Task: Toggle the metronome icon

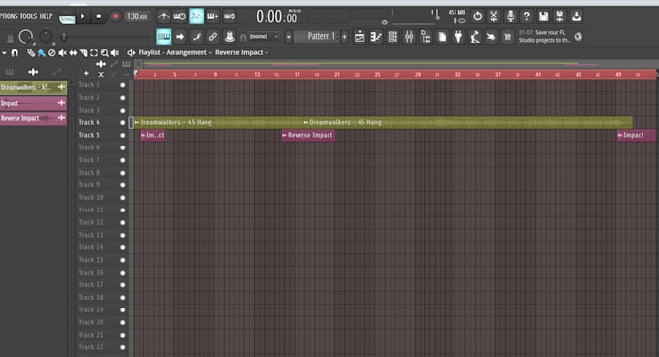Action: 164,16
